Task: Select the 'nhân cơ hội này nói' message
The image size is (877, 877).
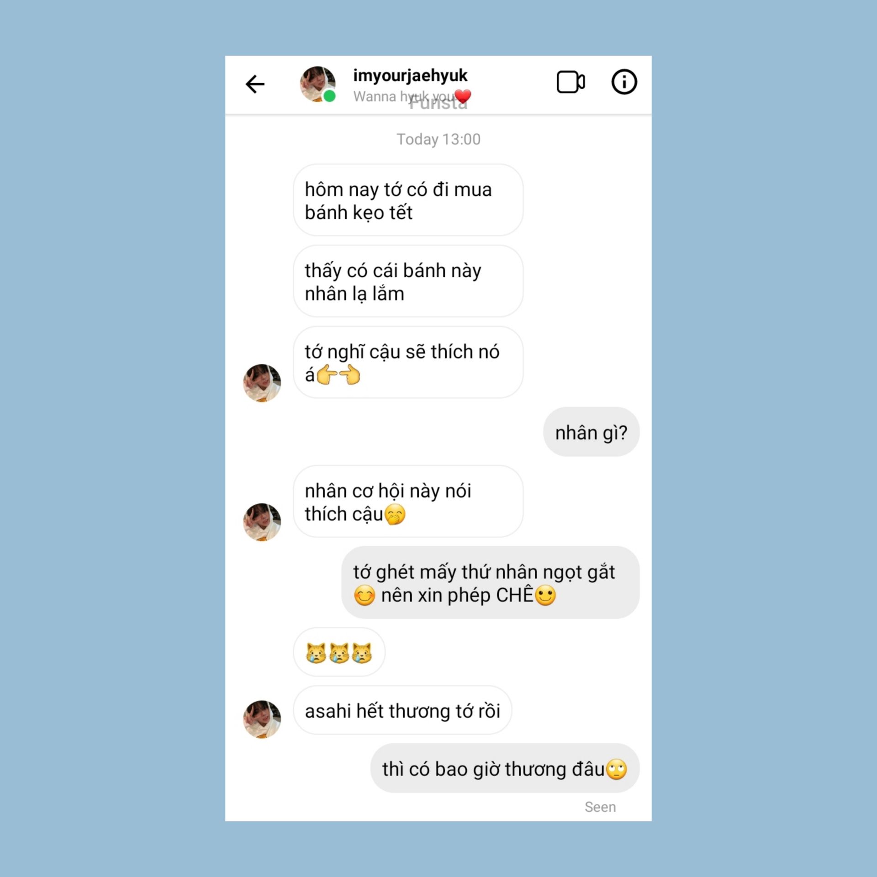Action: 408,502
